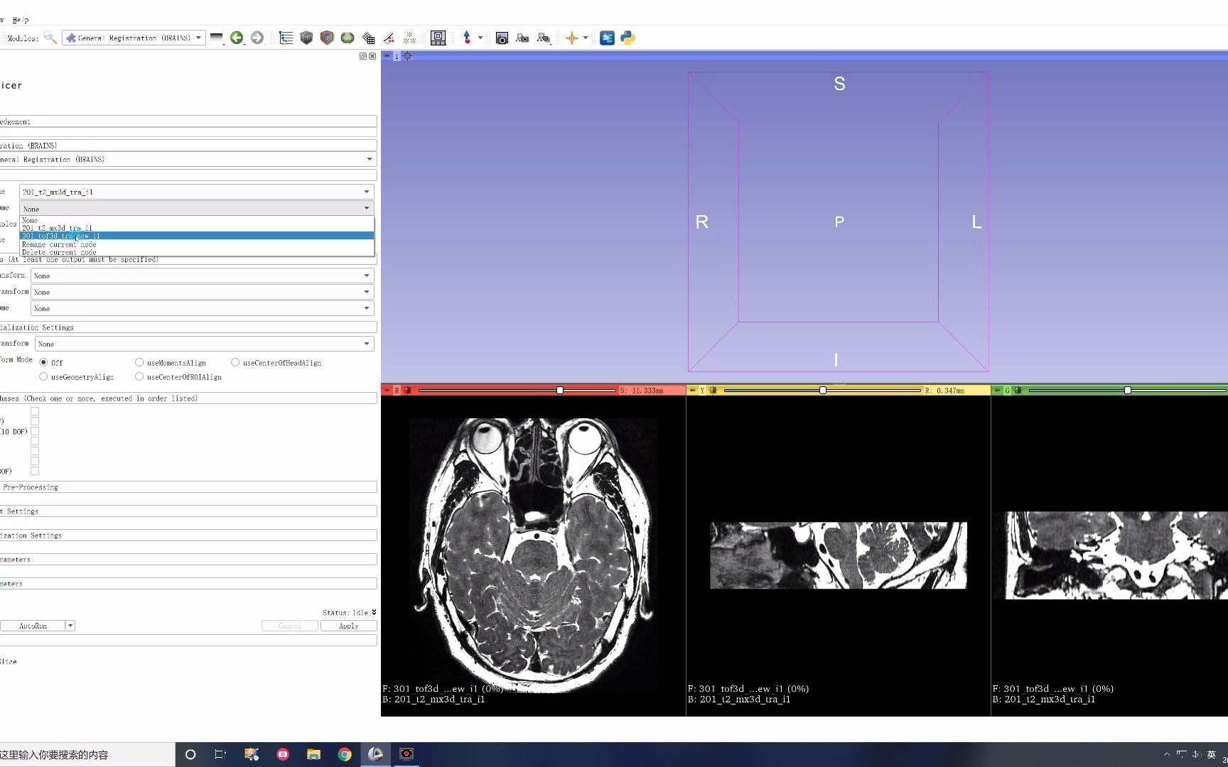Select Delete current node entry
1228x767 pixels.
[x=196, y=252]
